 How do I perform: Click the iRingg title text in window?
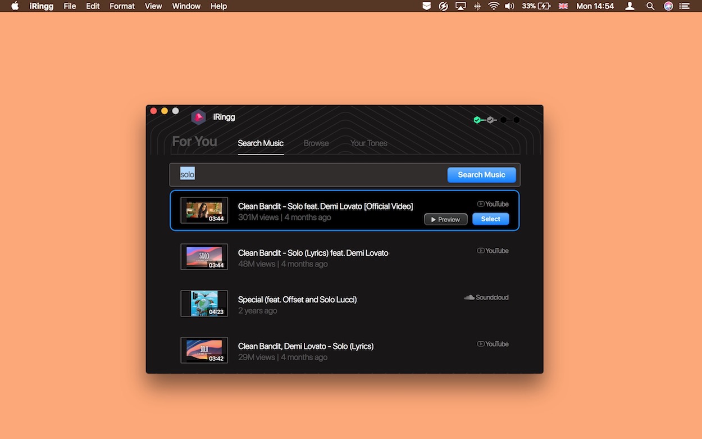(224, 117)
